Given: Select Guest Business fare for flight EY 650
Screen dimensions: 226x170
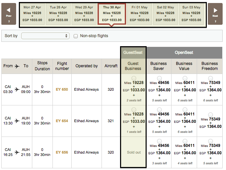Looking at the screenshot, I should pos(134,78).
